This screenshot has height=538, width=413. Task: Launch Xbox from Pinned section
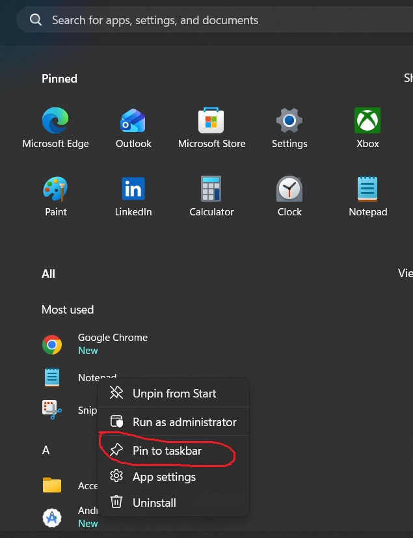[367, 128]
